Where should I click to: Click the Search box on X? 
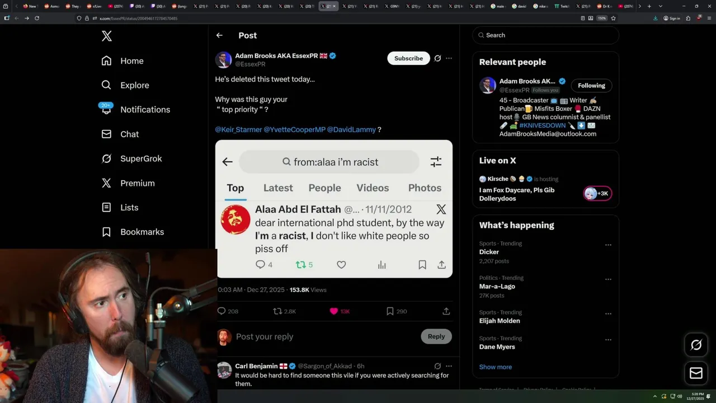(x=545, y=35)
